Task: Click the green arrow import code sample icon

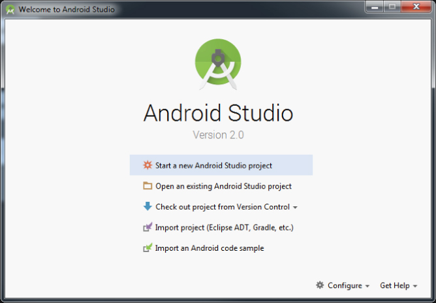Action: click(148, 247)
